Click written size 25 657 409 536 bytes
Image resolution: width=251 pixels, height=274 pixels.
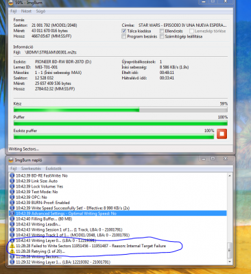[53, 84]
